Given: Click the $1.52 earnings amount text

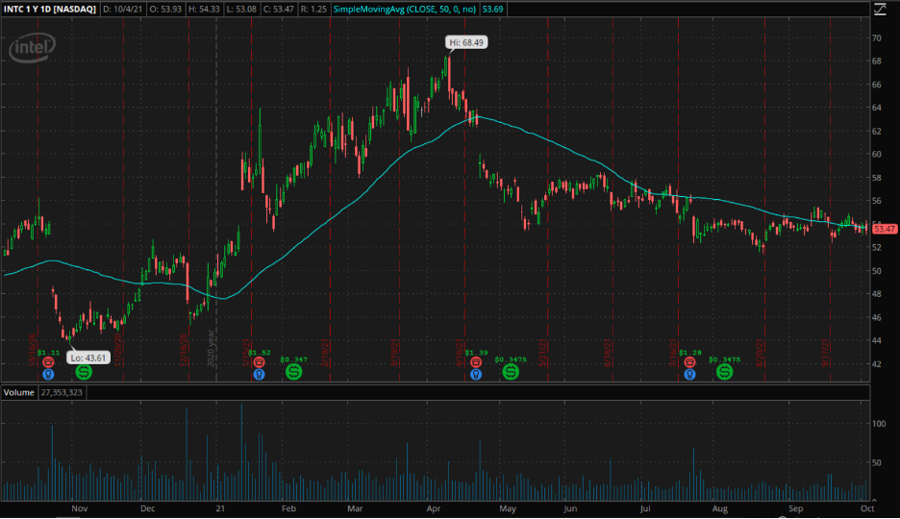Looking at the screenshot, I should coord(260,353).
